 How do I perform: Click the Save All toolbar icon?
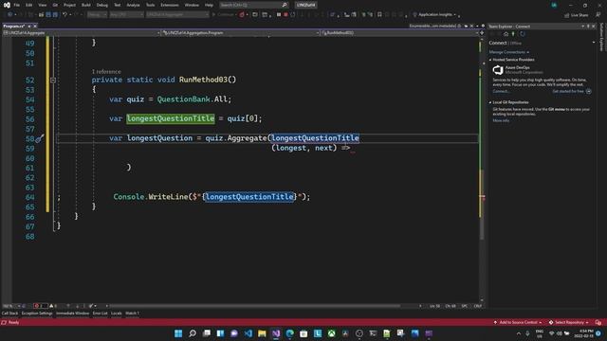point(55,15)
